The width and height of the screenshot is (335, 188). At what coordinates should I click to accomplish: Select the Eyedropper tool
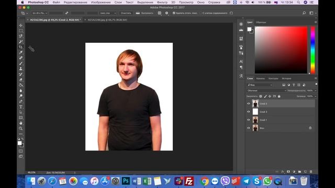[21, 52]
